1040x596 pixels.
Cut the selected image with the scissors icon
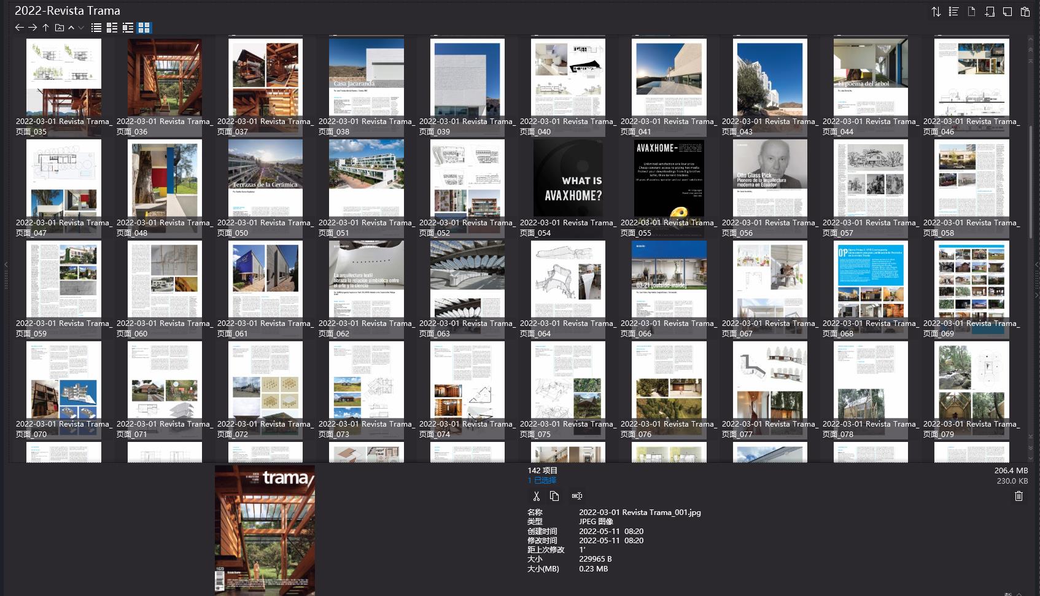[536, 495]
